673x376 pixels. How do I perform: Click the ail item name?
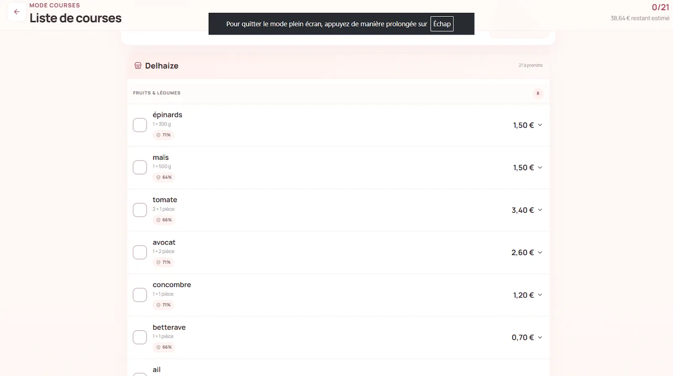[156, 370]
